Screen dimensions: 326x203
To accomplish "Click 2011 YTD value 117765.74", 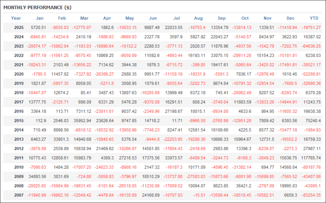I will click(x=310, y=158).
